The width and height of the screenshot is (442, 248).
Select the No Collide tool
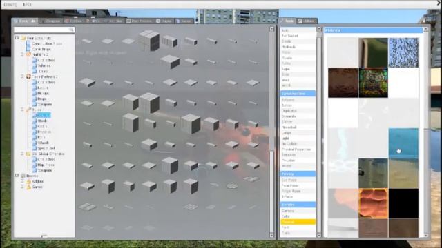point(298,144)
